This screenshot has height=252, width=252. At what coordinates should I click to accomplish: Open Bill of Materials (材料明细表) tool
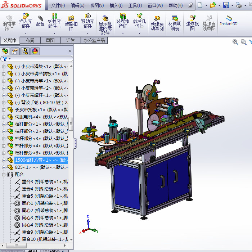[x=175, y=23]
